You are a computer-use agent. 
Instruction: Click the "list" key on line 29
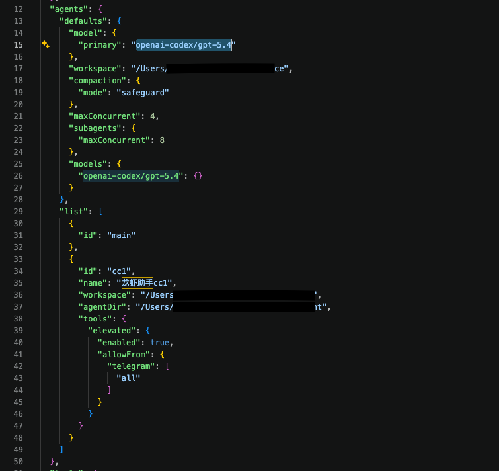pos(73,212)
